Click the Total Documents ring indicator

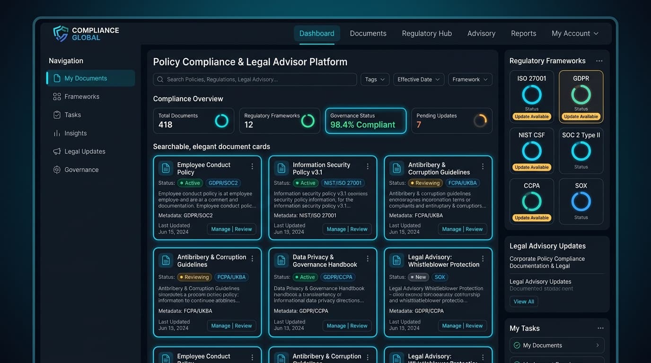tap(221, 121)
